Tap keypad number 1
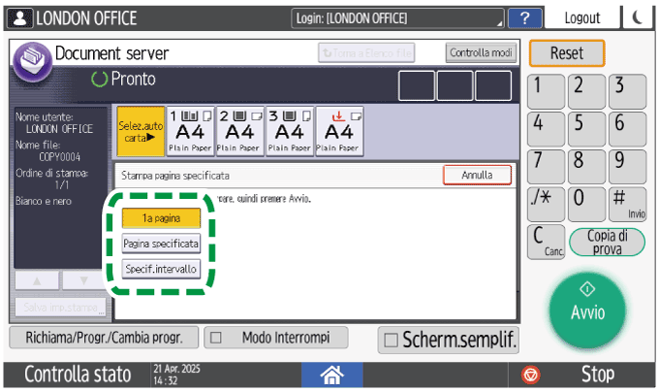The image size is (659, 392). 546,91
